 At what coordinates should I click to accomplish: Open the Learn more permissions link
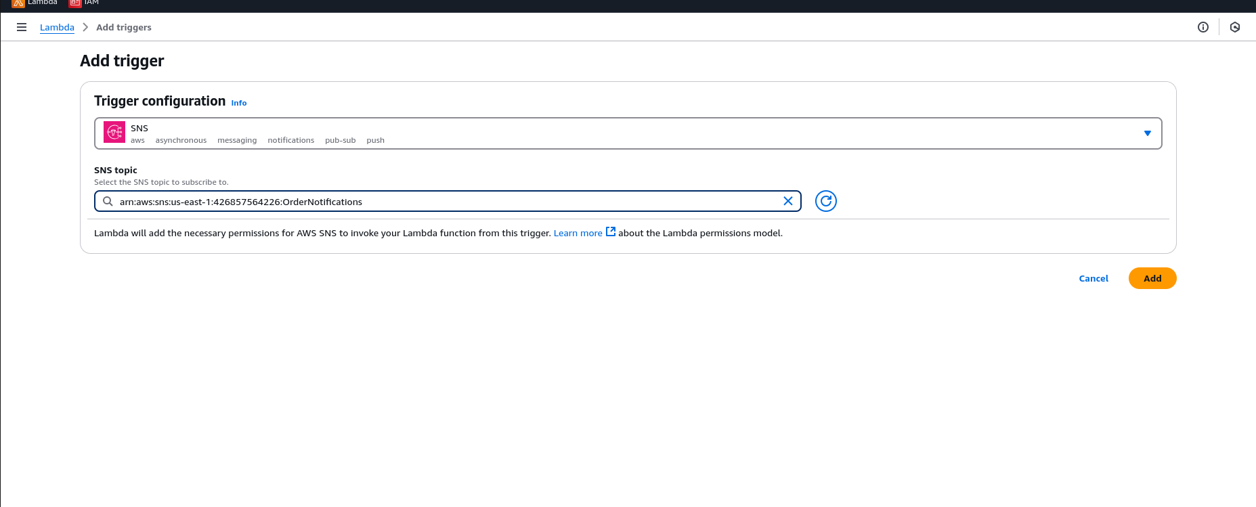click(578, 233)
